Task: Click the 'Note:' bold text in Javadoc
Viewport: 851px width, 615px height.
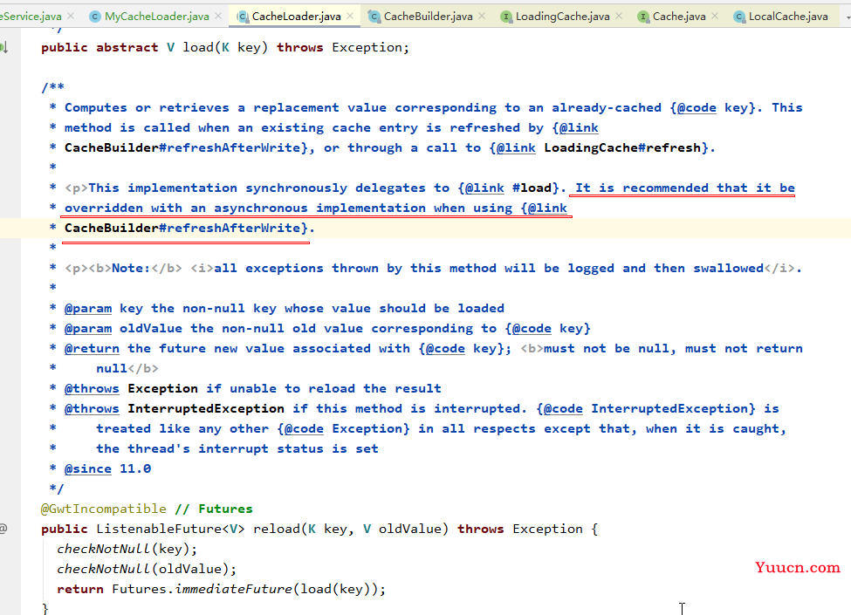Action: 131,268
